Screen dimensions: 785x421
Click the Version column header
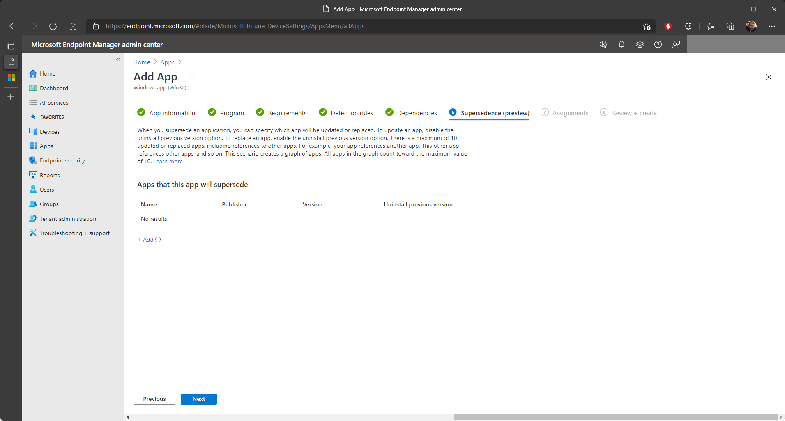[313, 204]
